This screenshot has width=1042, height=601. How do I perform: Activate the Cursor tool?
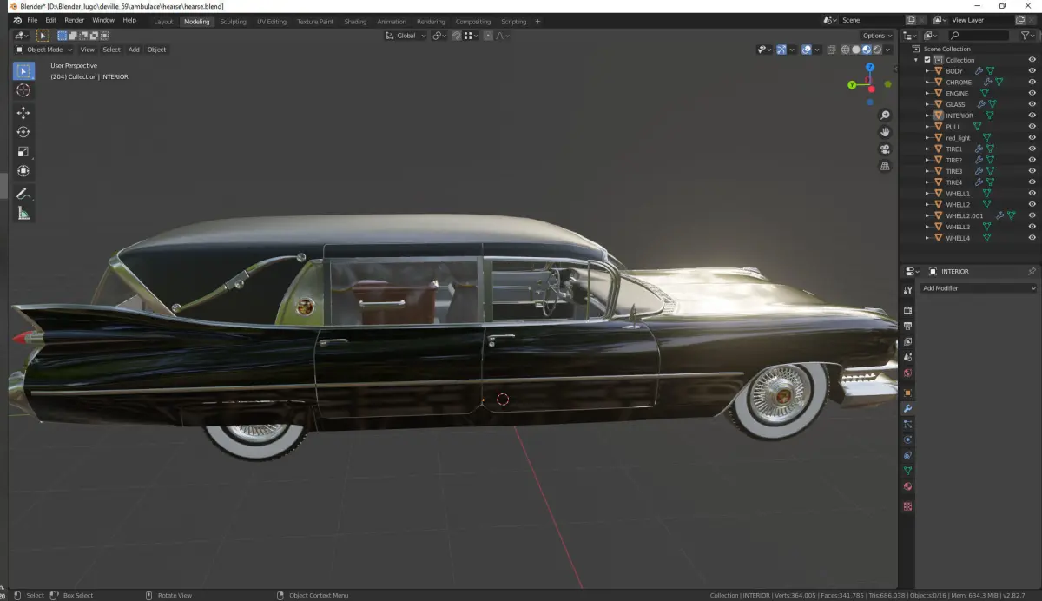(x=23, y=90)
